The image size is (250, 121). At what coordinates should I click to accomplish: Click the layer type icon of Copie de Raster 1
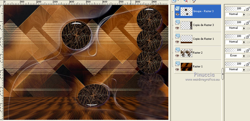tap(177, 36)
